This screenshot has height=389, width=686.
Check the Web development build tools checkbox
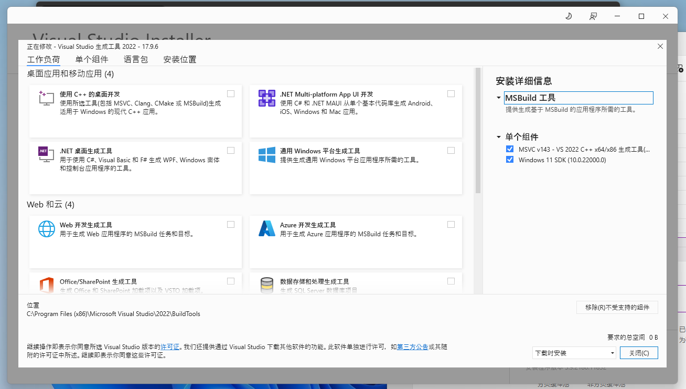click(x=231, y=224)
